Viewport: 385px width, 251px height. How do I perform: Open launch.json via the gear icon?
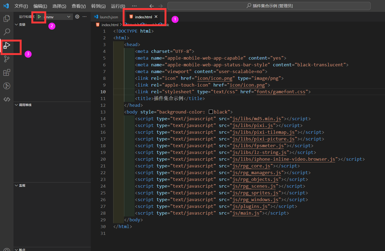(x=77, y=17)
